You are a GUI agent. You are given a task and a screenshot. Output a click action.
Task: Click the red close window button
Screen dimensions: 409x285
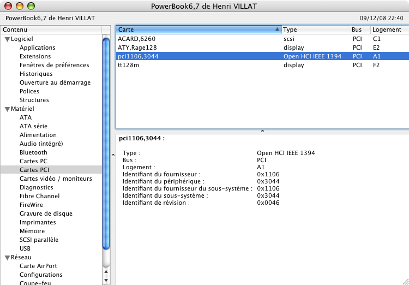8,6
